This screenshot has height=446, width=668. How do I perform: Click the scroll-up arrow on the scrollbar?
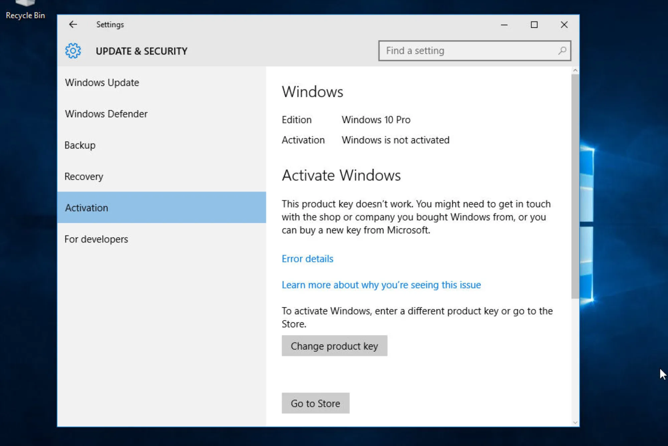(x=575, y=70)
